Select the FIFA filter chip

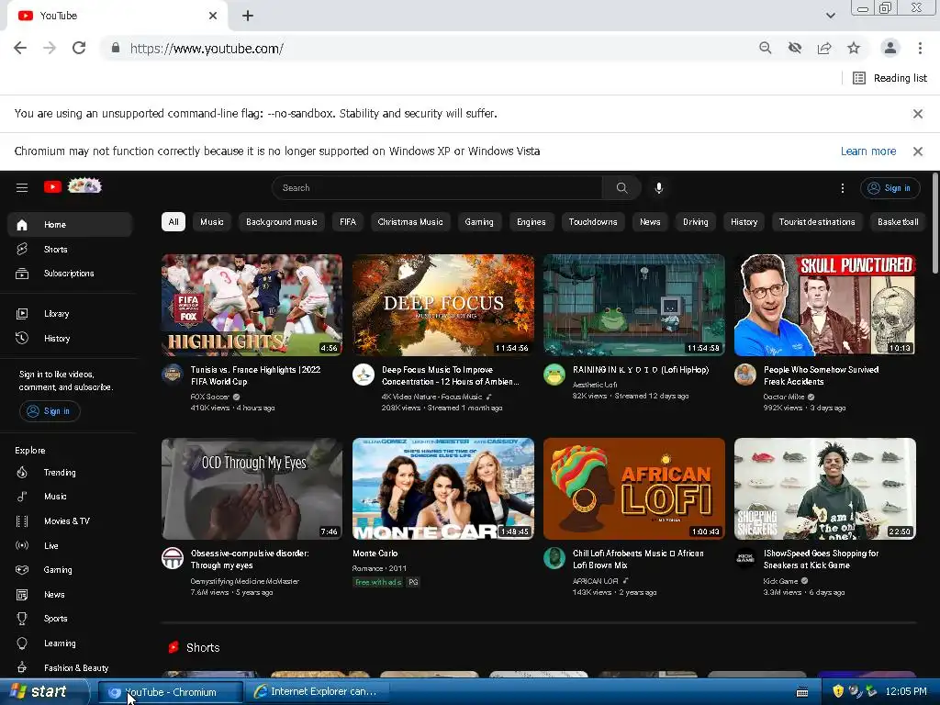pos(348,222)
